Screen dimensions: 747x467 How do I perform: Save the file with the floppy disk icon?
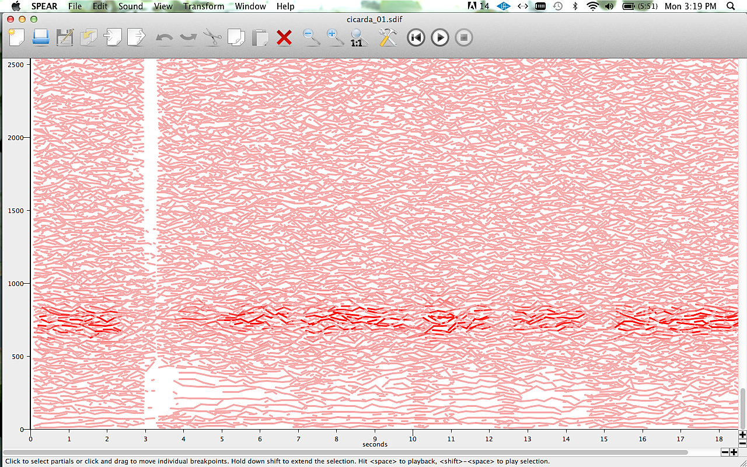65,38
